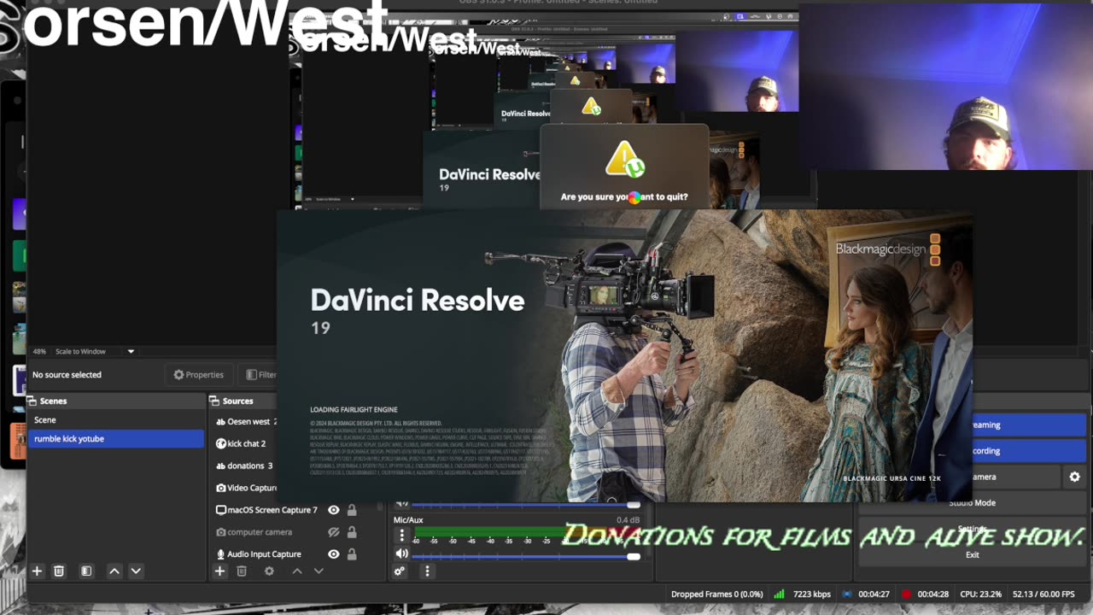Click the green bitrate bars status icon
This screenshot has height=615, width=1093.
coord(779,594)
